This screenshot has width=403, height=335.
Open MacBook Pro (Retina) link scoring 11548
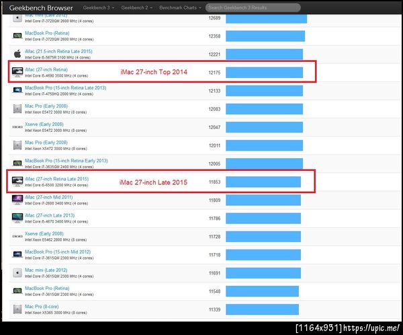(x=47, y=288)
